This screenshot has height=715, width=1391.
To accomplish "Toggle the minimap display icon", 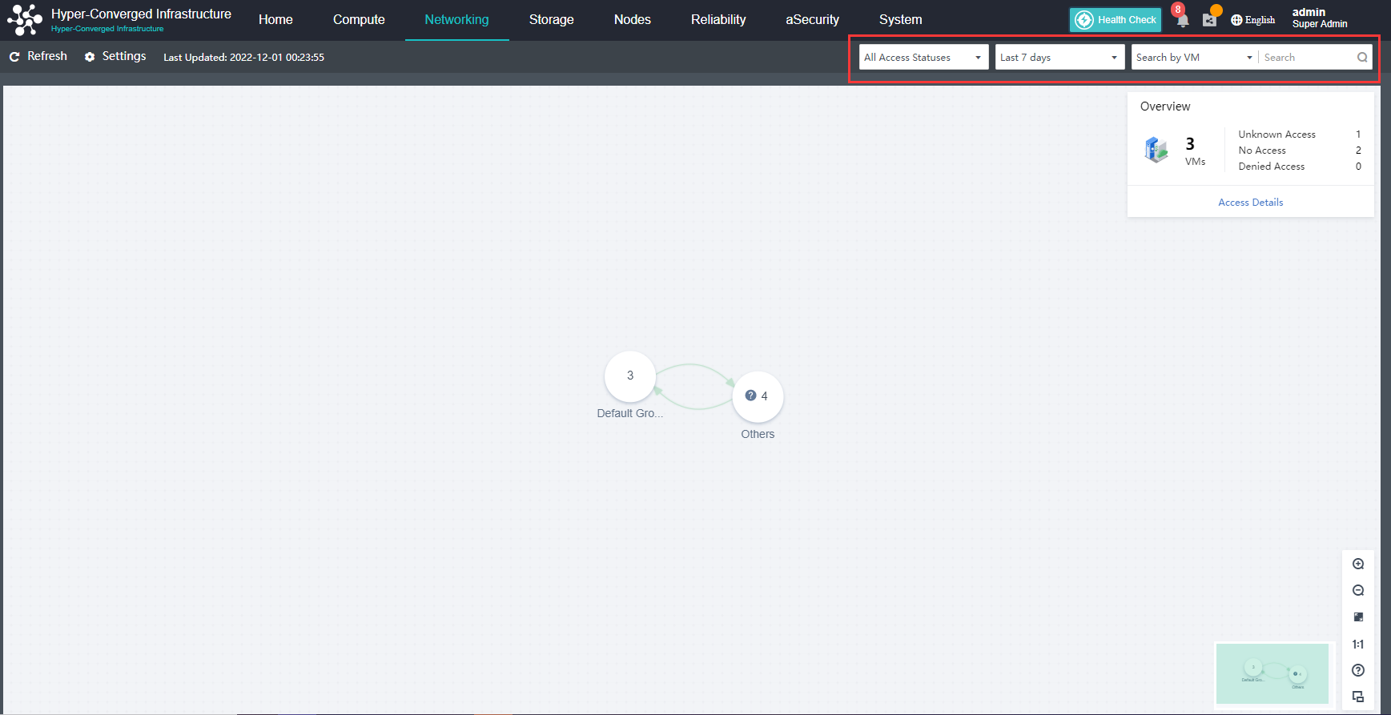I will (x=1358, y=697).
